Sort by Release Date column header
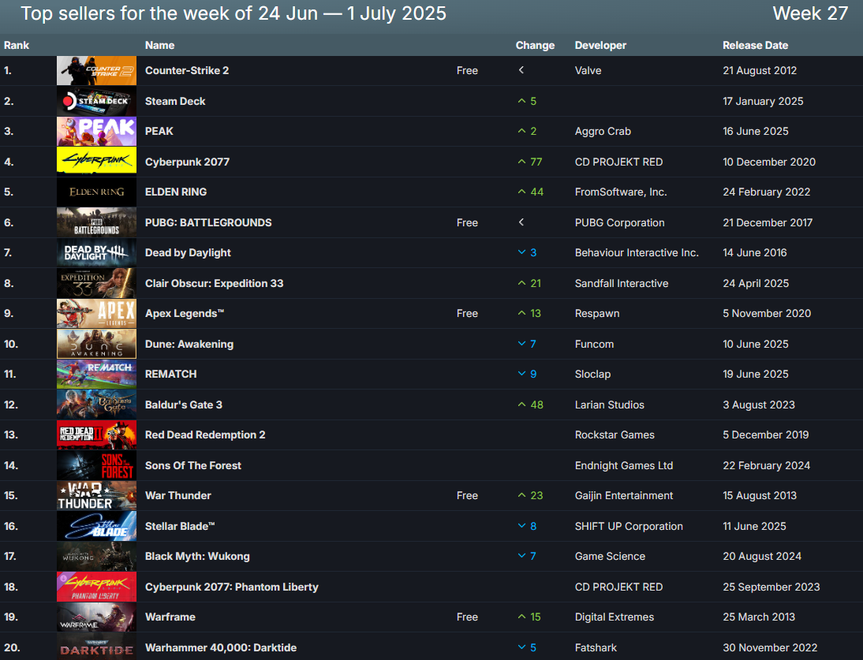Screen dimensions: 863x660 coord(755,45)
